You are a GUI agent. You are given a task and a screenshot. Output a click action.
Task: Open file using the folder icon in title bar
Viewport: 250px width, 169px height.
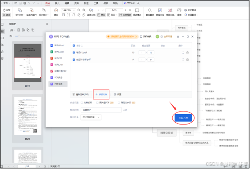pyautogui.click(x=16, y=3)
